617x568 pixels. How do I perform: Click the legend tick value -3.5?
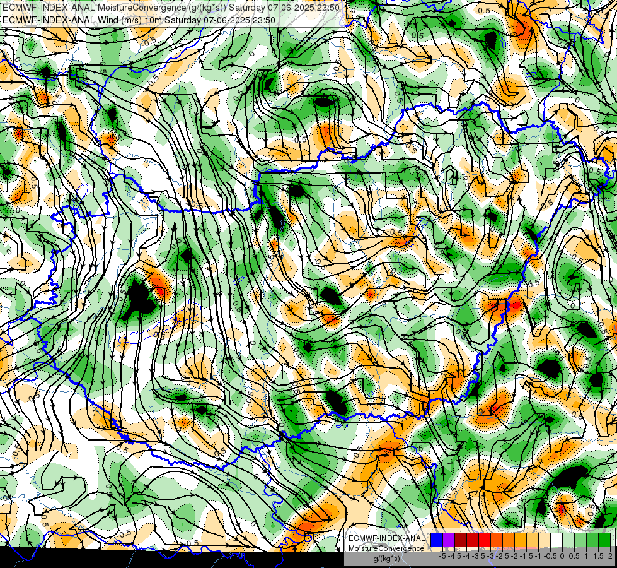pyautogui.click(x=478, y=556)
